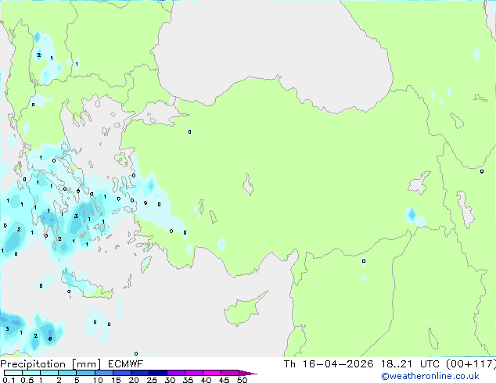Click the legend arrow tip above 50
Image resolution: width=496 pixels, height=383 pixels.
[248, 373]
